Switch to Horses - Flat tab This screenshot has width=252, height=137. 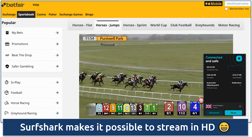(82, 25)
